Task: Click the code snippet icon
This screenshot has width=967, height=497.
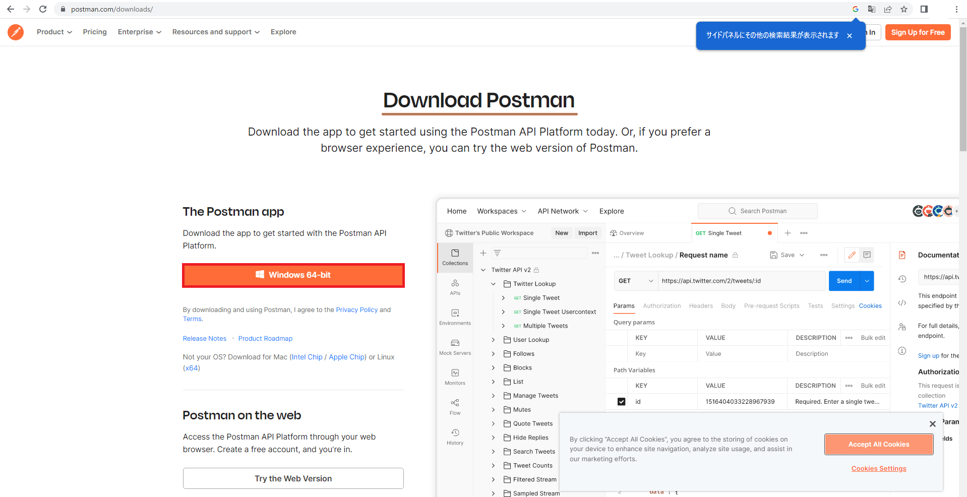Action: pyautogui.click(x=902, y=303)
